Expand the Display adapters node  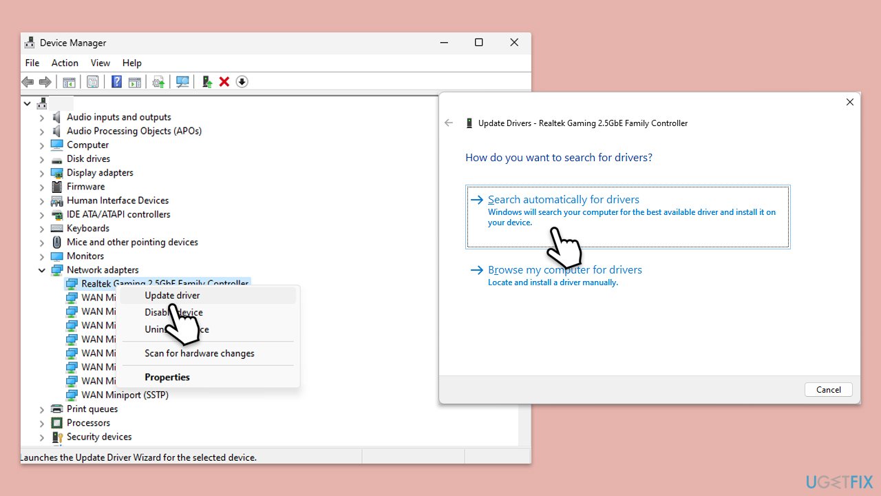tap(42, 173)
